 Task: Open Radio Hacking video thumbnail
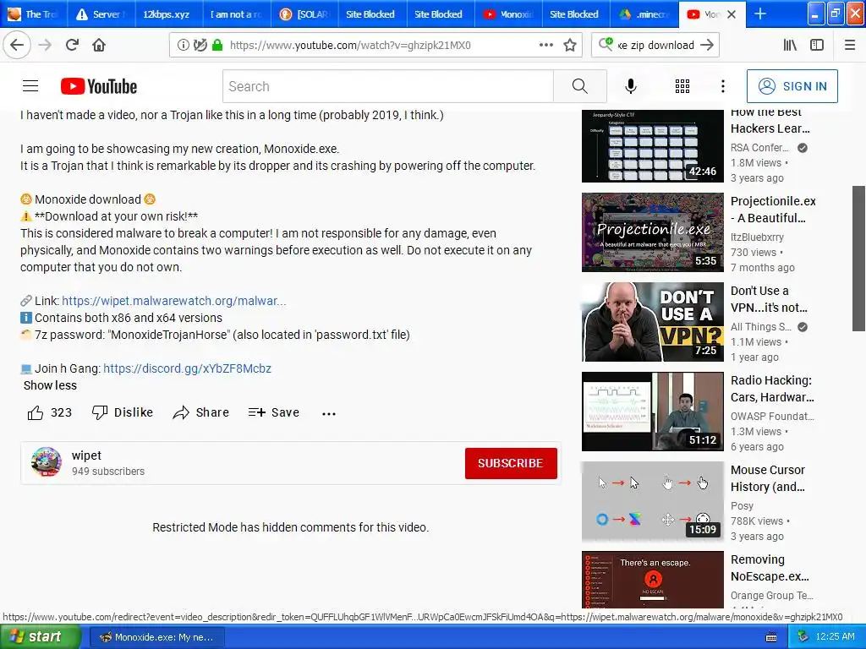click(652, 412)
